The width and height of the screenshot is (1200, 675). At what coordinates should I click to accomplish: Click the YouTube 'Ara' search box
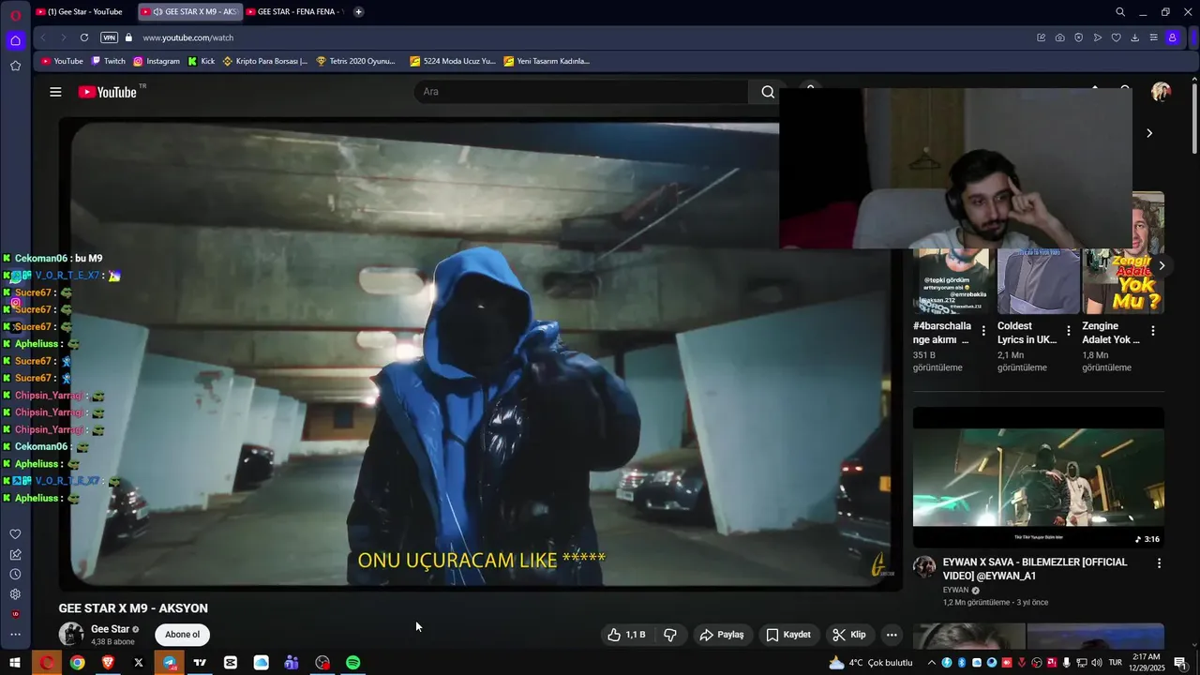[581, 92]
